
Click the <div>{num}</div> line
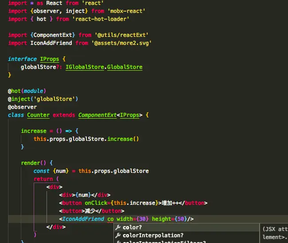(x=85, y=195)
